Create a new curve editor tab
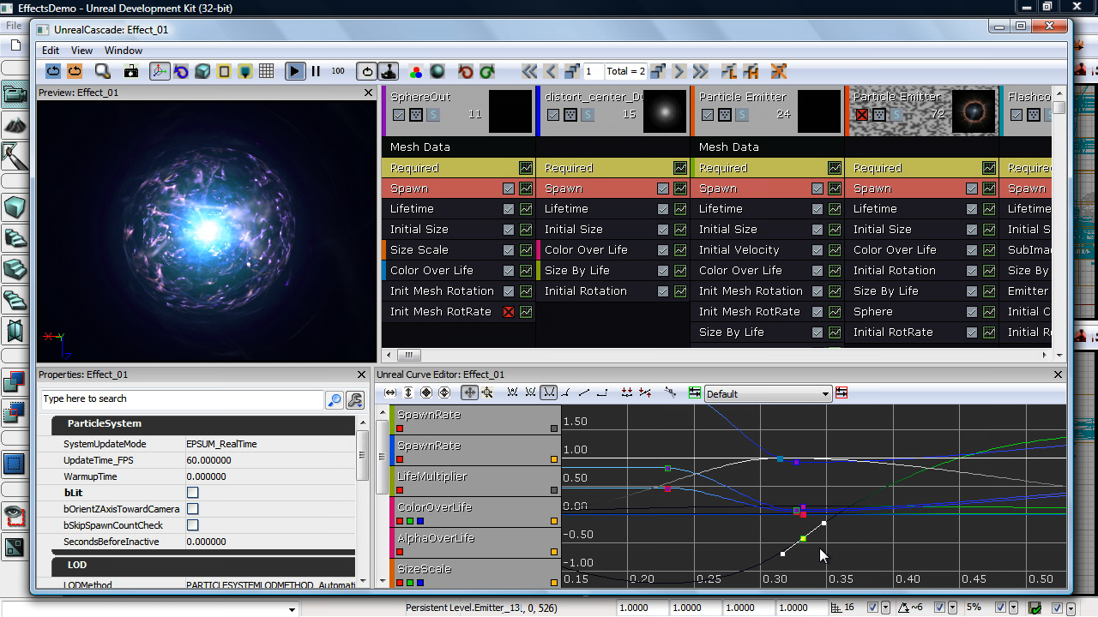1098x617 pixels. click(x=696, y=392)
